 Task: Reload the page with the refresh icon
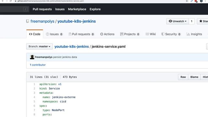[x=11, y=1]
